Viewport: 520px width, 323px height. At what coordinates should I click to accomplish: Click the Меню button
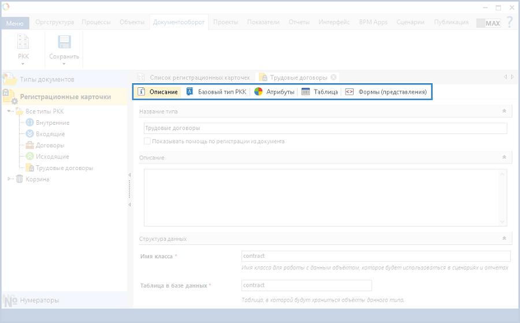pyautogui.click(x=14, y=23)
